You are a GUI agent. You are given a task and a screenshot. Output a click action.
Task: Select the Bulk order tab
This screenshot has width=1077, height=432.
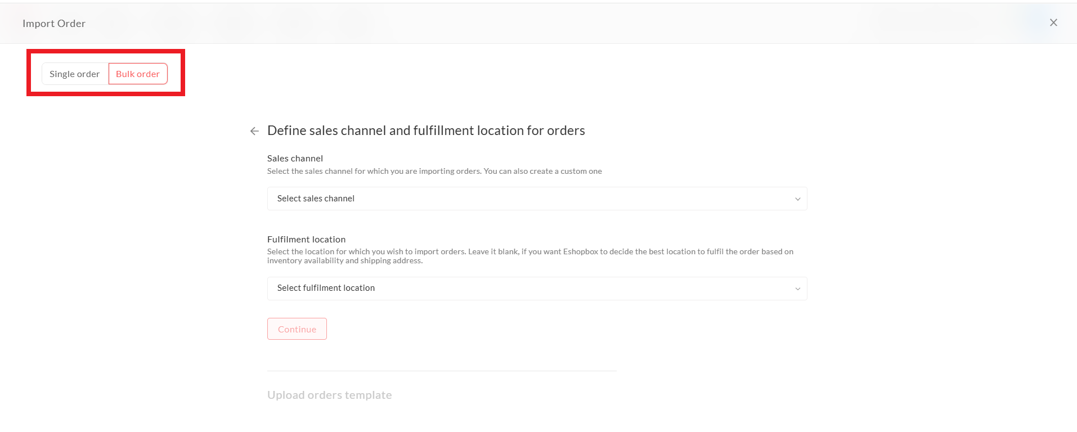pyautogui.click(x=138, y=74)
